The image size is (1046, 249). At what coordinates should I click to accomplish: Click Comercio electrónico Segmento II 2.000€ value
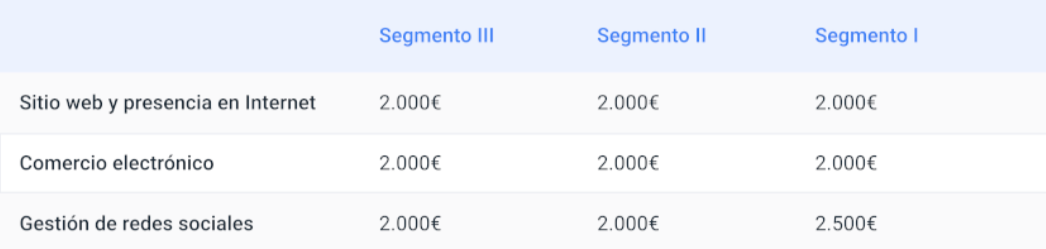628,163
